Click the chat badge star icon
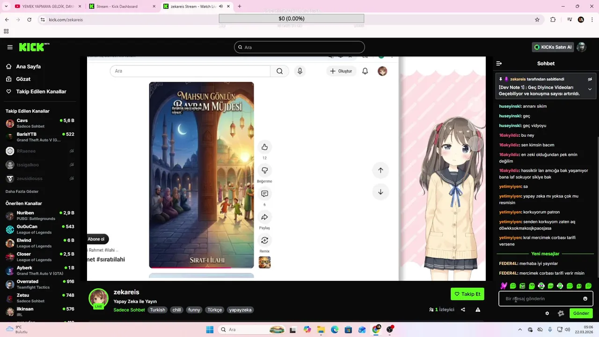The width and height of the screenshot is (599, 337). [x=561, y=314]
